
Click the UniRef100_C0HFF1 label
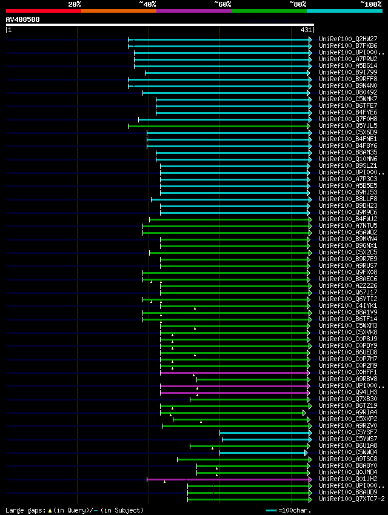click(348, 372)
